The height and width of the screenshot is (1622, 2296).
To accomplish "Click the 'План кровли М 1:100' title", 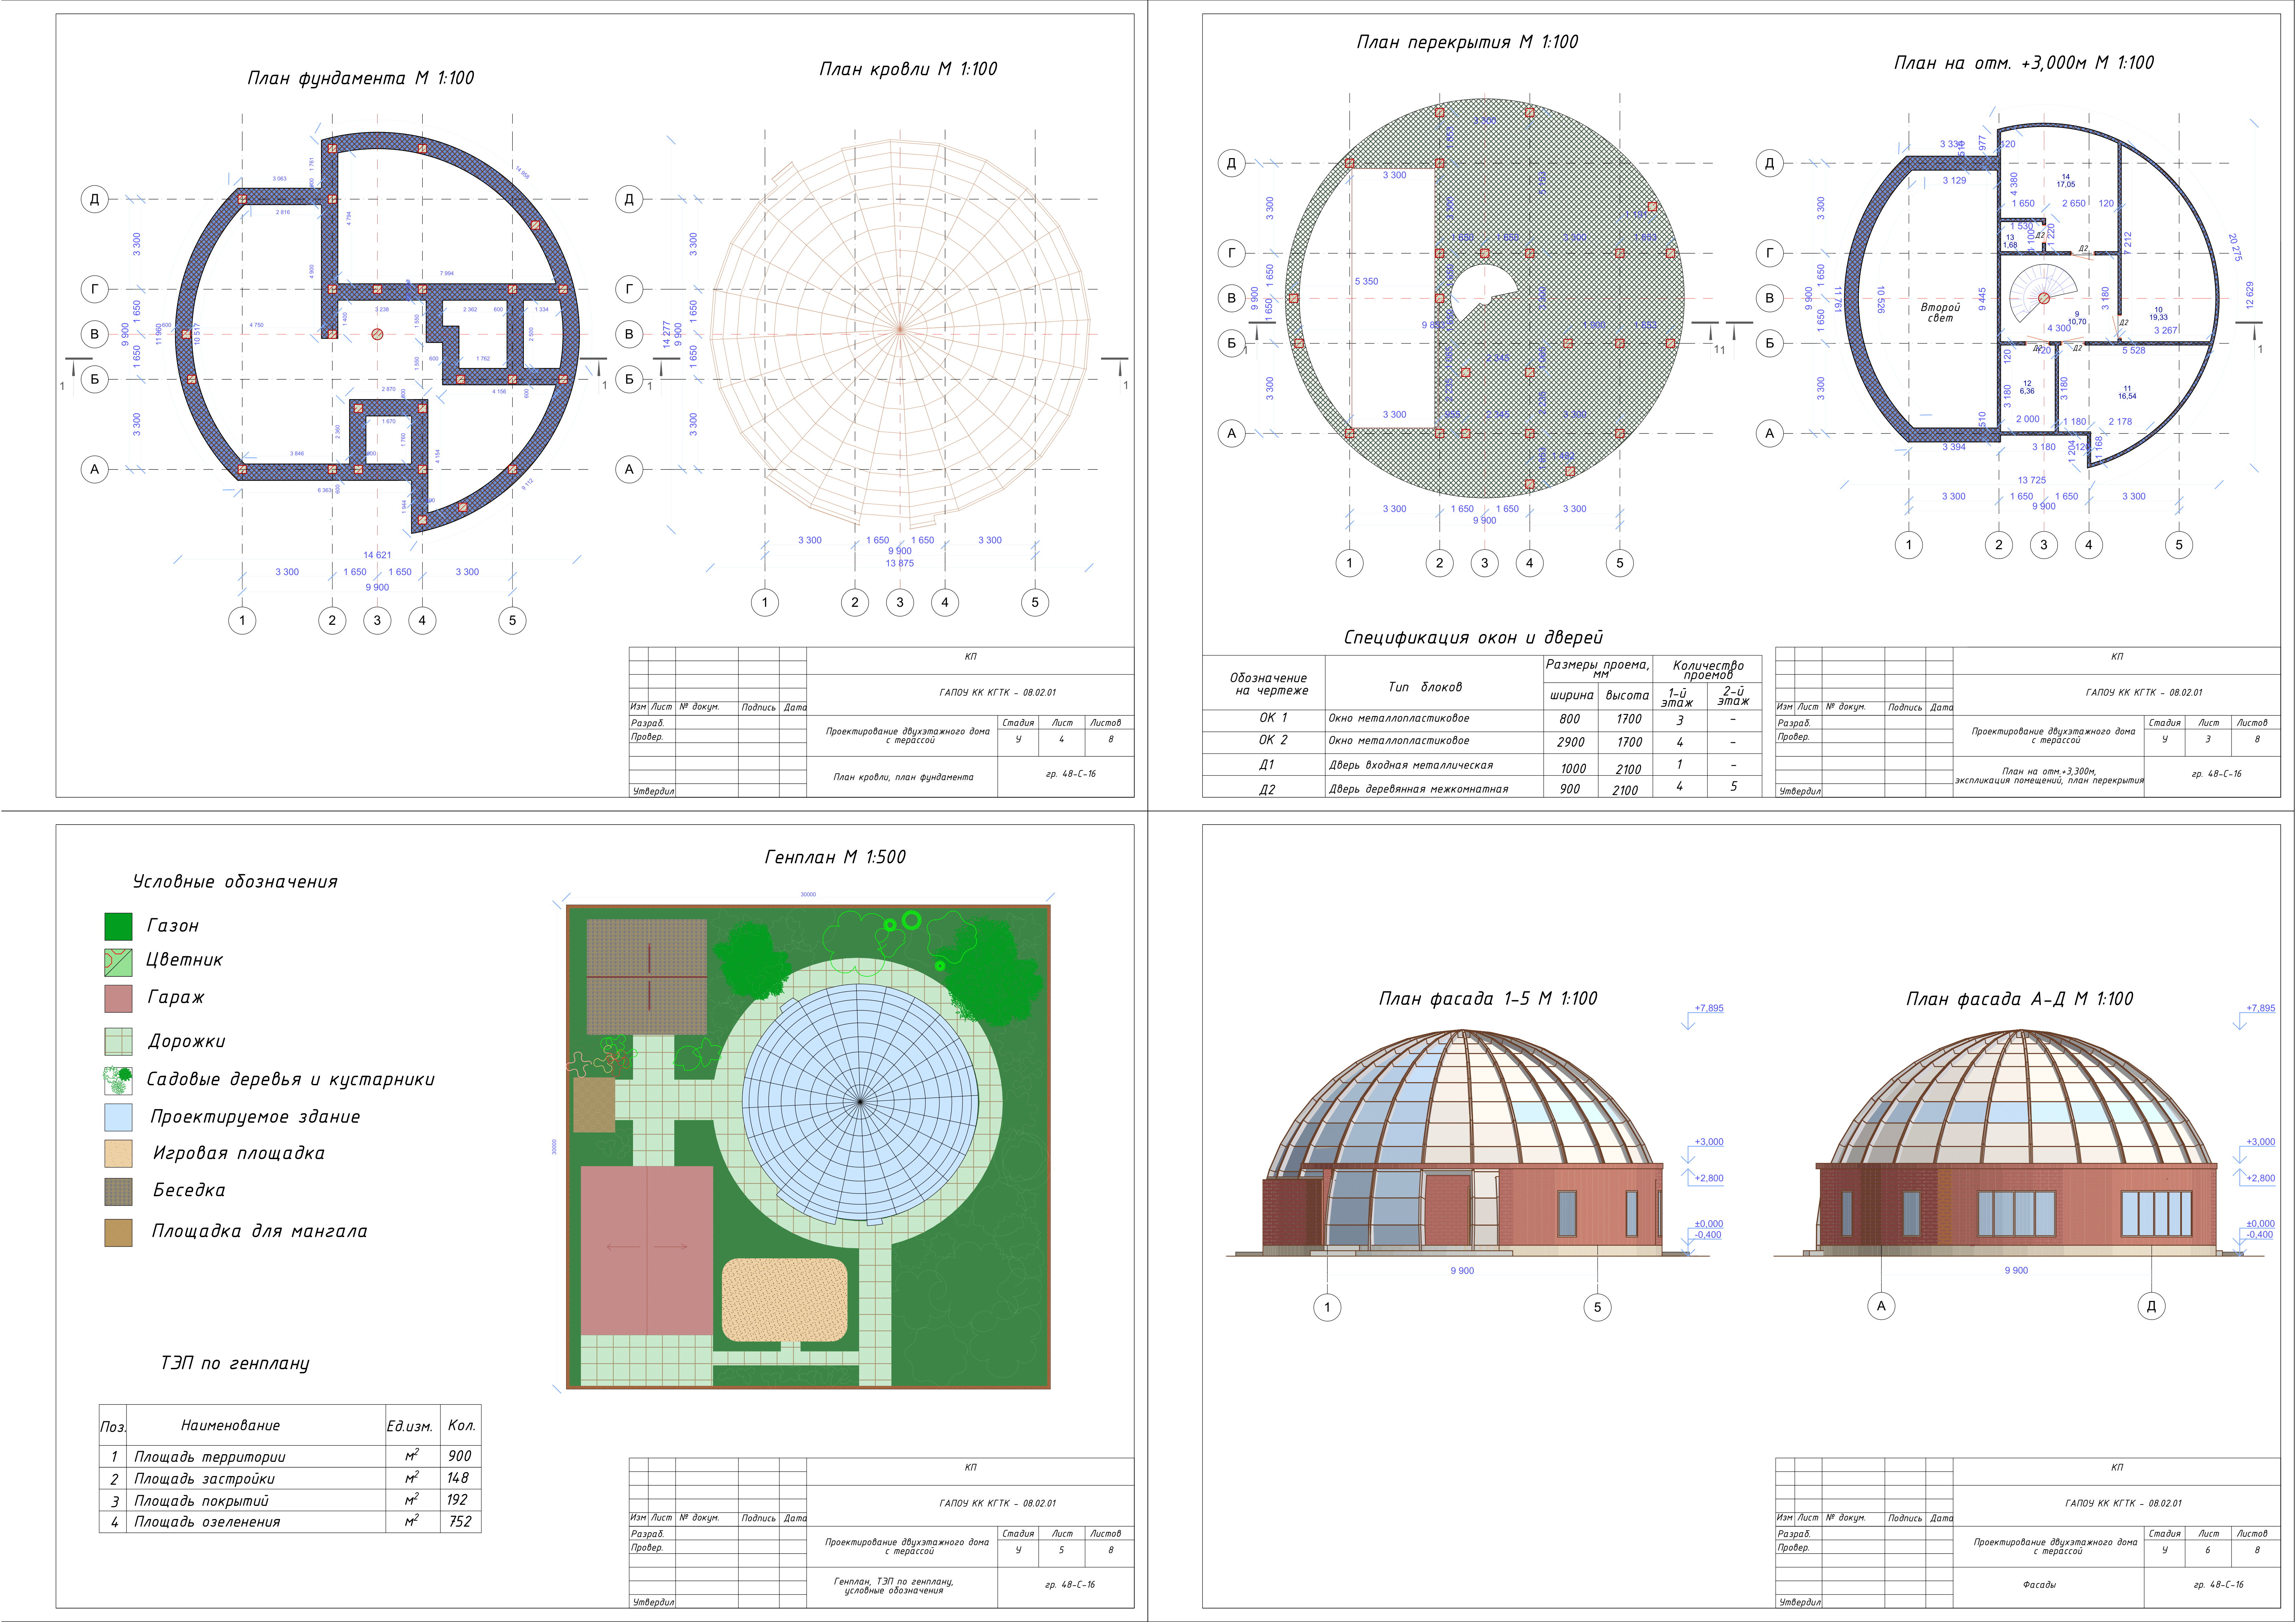I will point(908,69).
